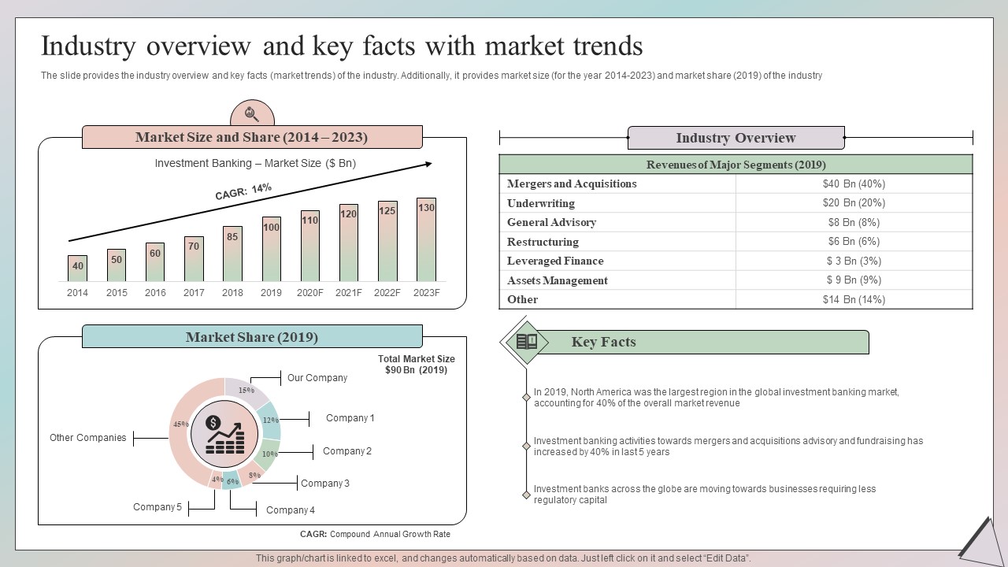Image resolution: width=1008 pixels, height=567 pixels.
Task: Select the '$ 9 Bn (9%)' table cell
Action: pos(854,280)
